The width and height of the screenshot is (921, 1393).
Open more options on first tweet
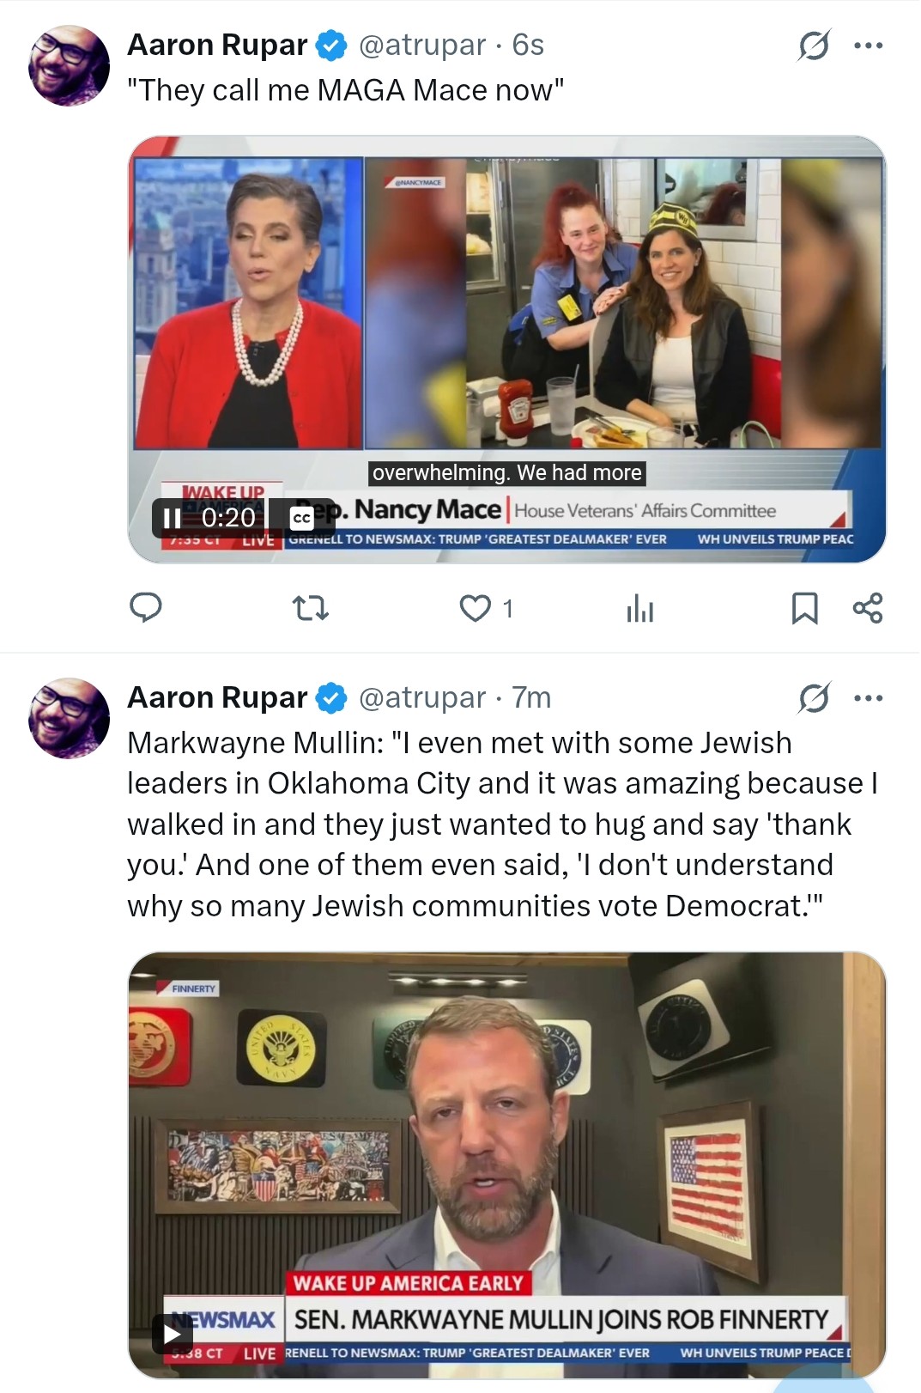click(869, 46)
